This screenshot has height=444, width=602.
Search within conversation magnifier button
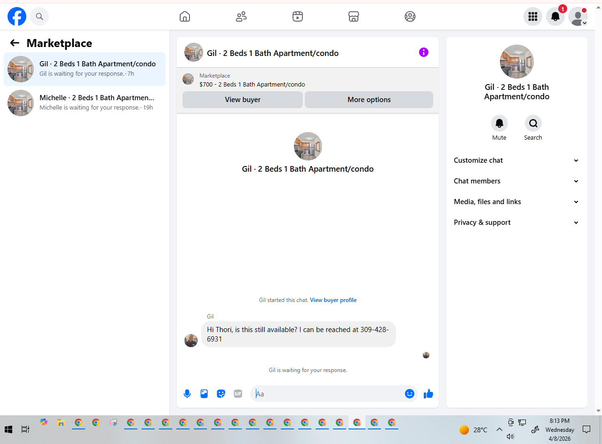533,123
